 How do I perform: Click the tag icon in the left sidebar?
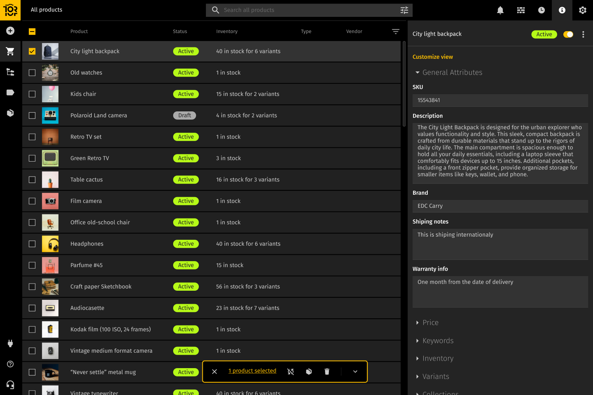(x=10, y=92)
